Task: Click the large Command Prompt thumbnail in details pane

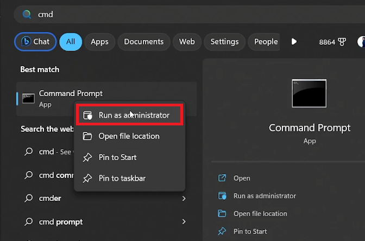Action: pyautogui.click(x=309, y=93)
